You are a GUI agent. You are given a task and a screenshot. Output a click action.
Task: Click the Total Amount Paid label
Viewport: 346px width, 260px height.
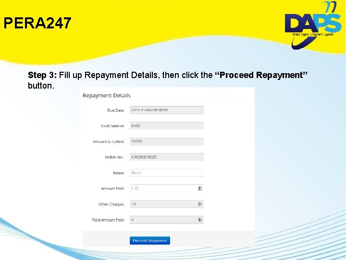[108, 220]
